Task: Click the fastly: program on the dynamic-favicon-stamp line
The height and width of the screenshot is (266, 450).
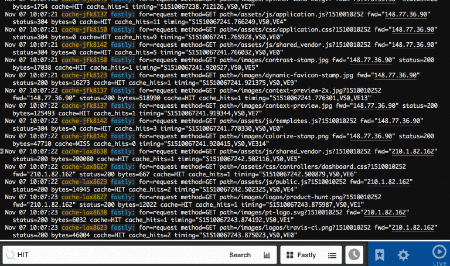Action: [122, 75]
